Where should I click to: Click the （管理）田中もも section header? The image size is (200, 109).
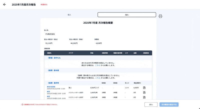(54, 58)
